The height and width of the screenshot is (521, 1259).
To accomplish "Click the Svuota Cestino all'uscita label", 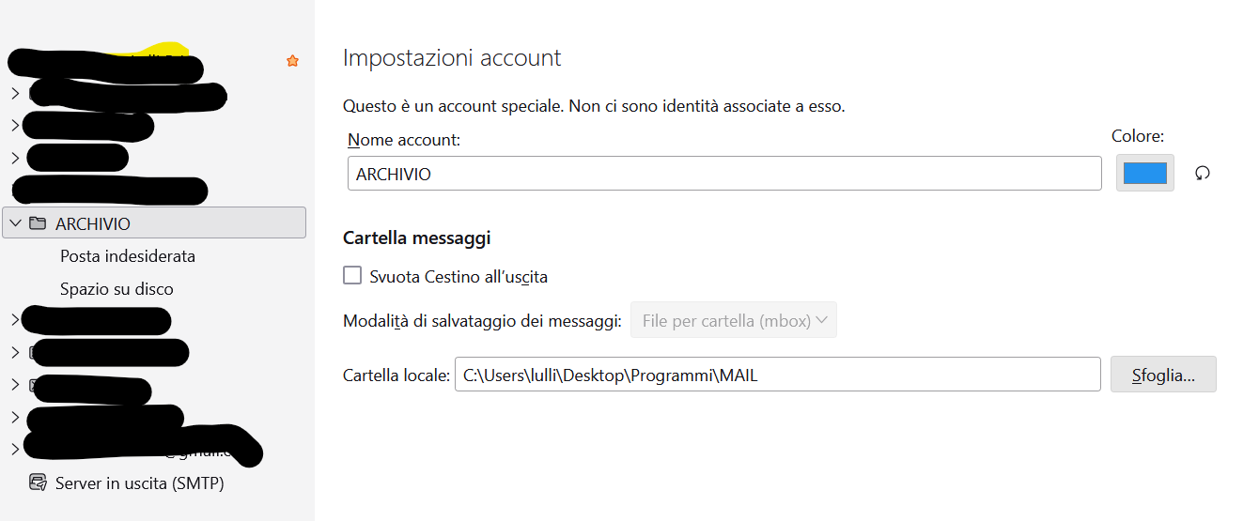I will click(x=459, y=277).
